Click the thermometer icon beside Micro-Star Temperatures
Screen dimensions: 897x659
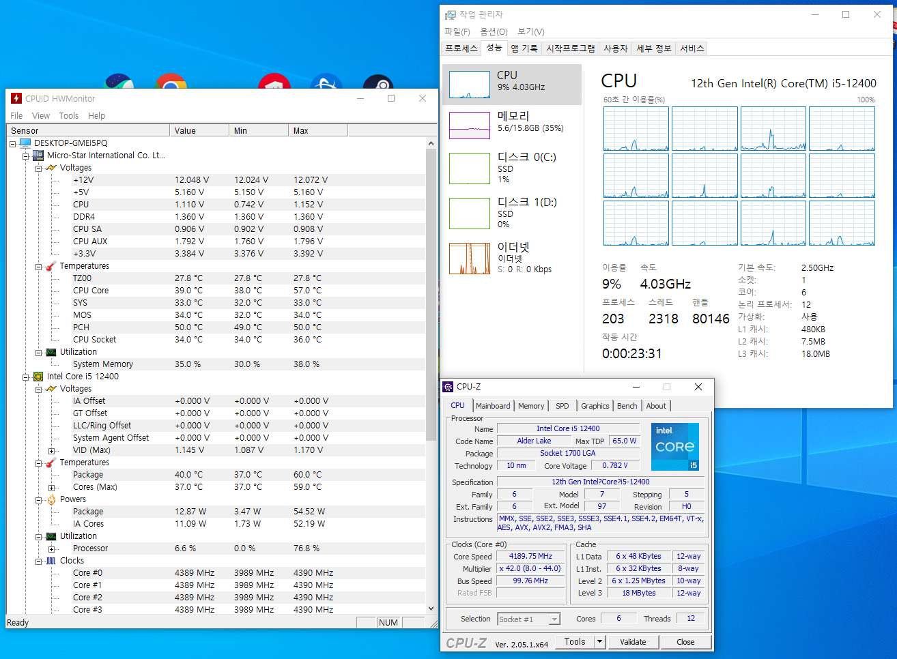point(51,266)
